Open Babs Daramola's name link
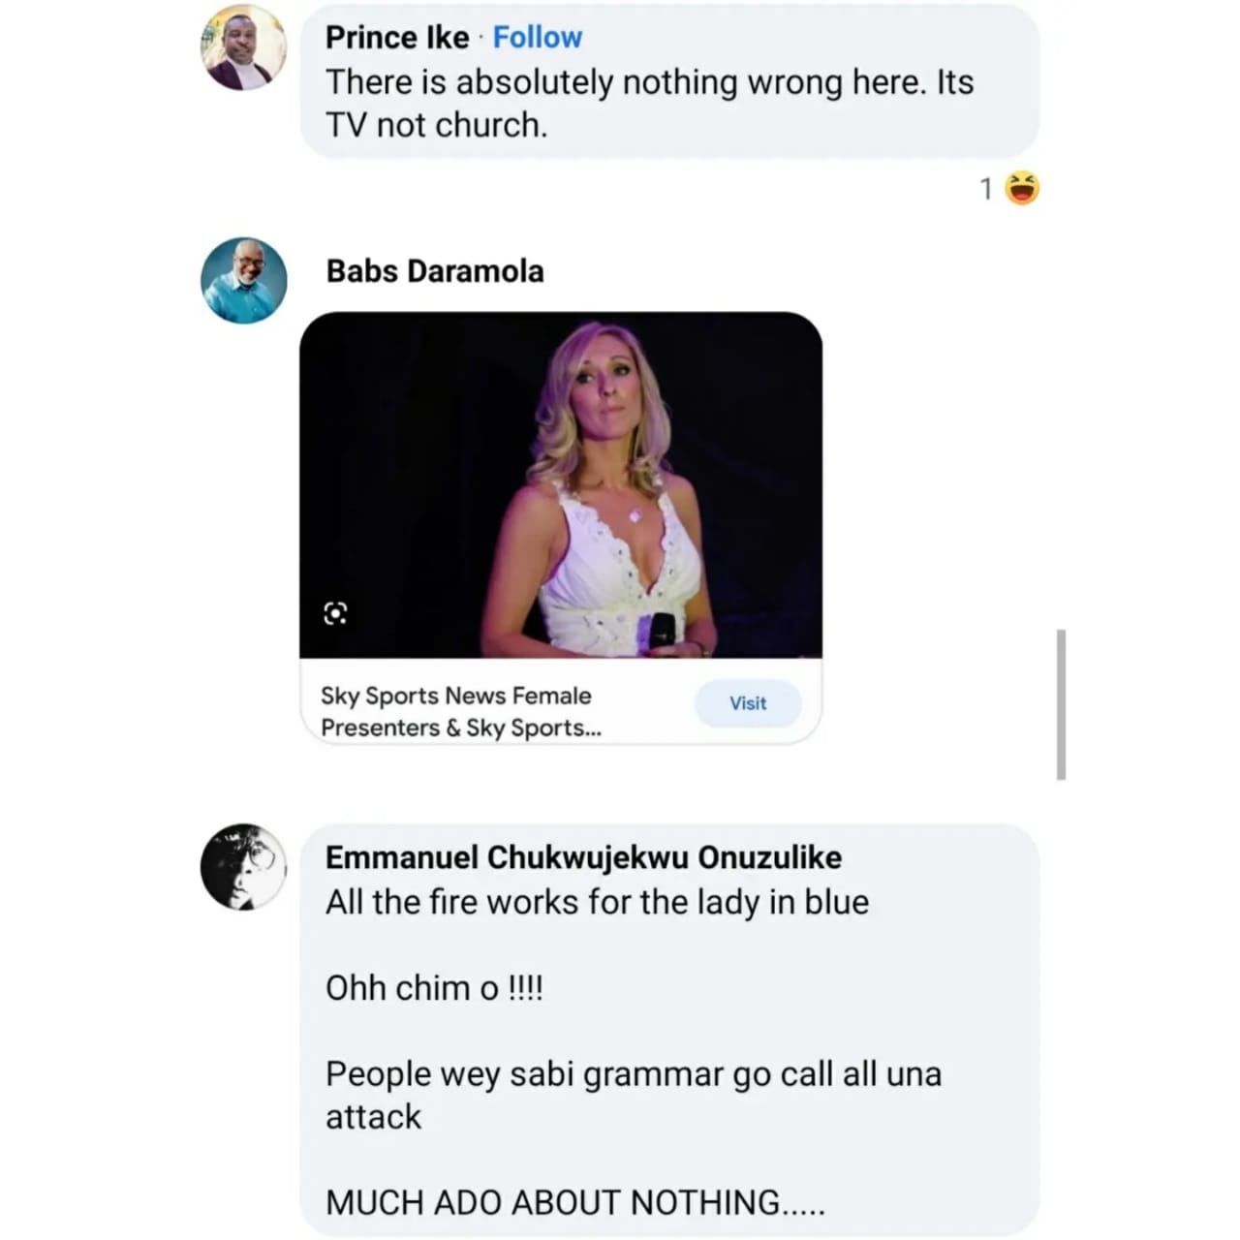This screenshot has width=1240, height=1240. click(435, 271)
